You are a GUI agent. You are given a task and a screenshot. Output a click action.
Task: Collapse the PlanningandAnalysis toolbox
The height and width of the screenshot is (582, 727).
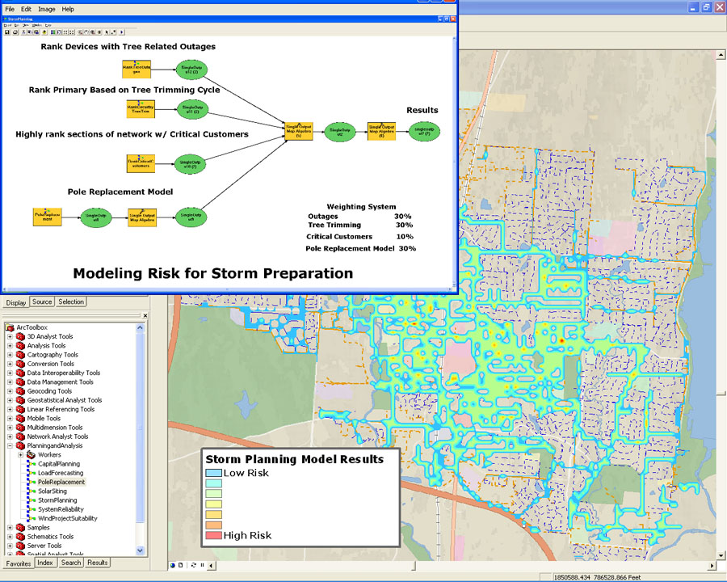pyautogui.click(x=10, y=445)
